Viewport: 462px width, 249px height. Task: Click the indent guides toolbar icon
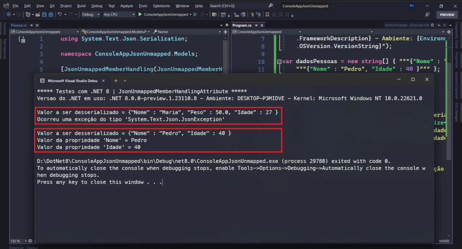(236, 14)
